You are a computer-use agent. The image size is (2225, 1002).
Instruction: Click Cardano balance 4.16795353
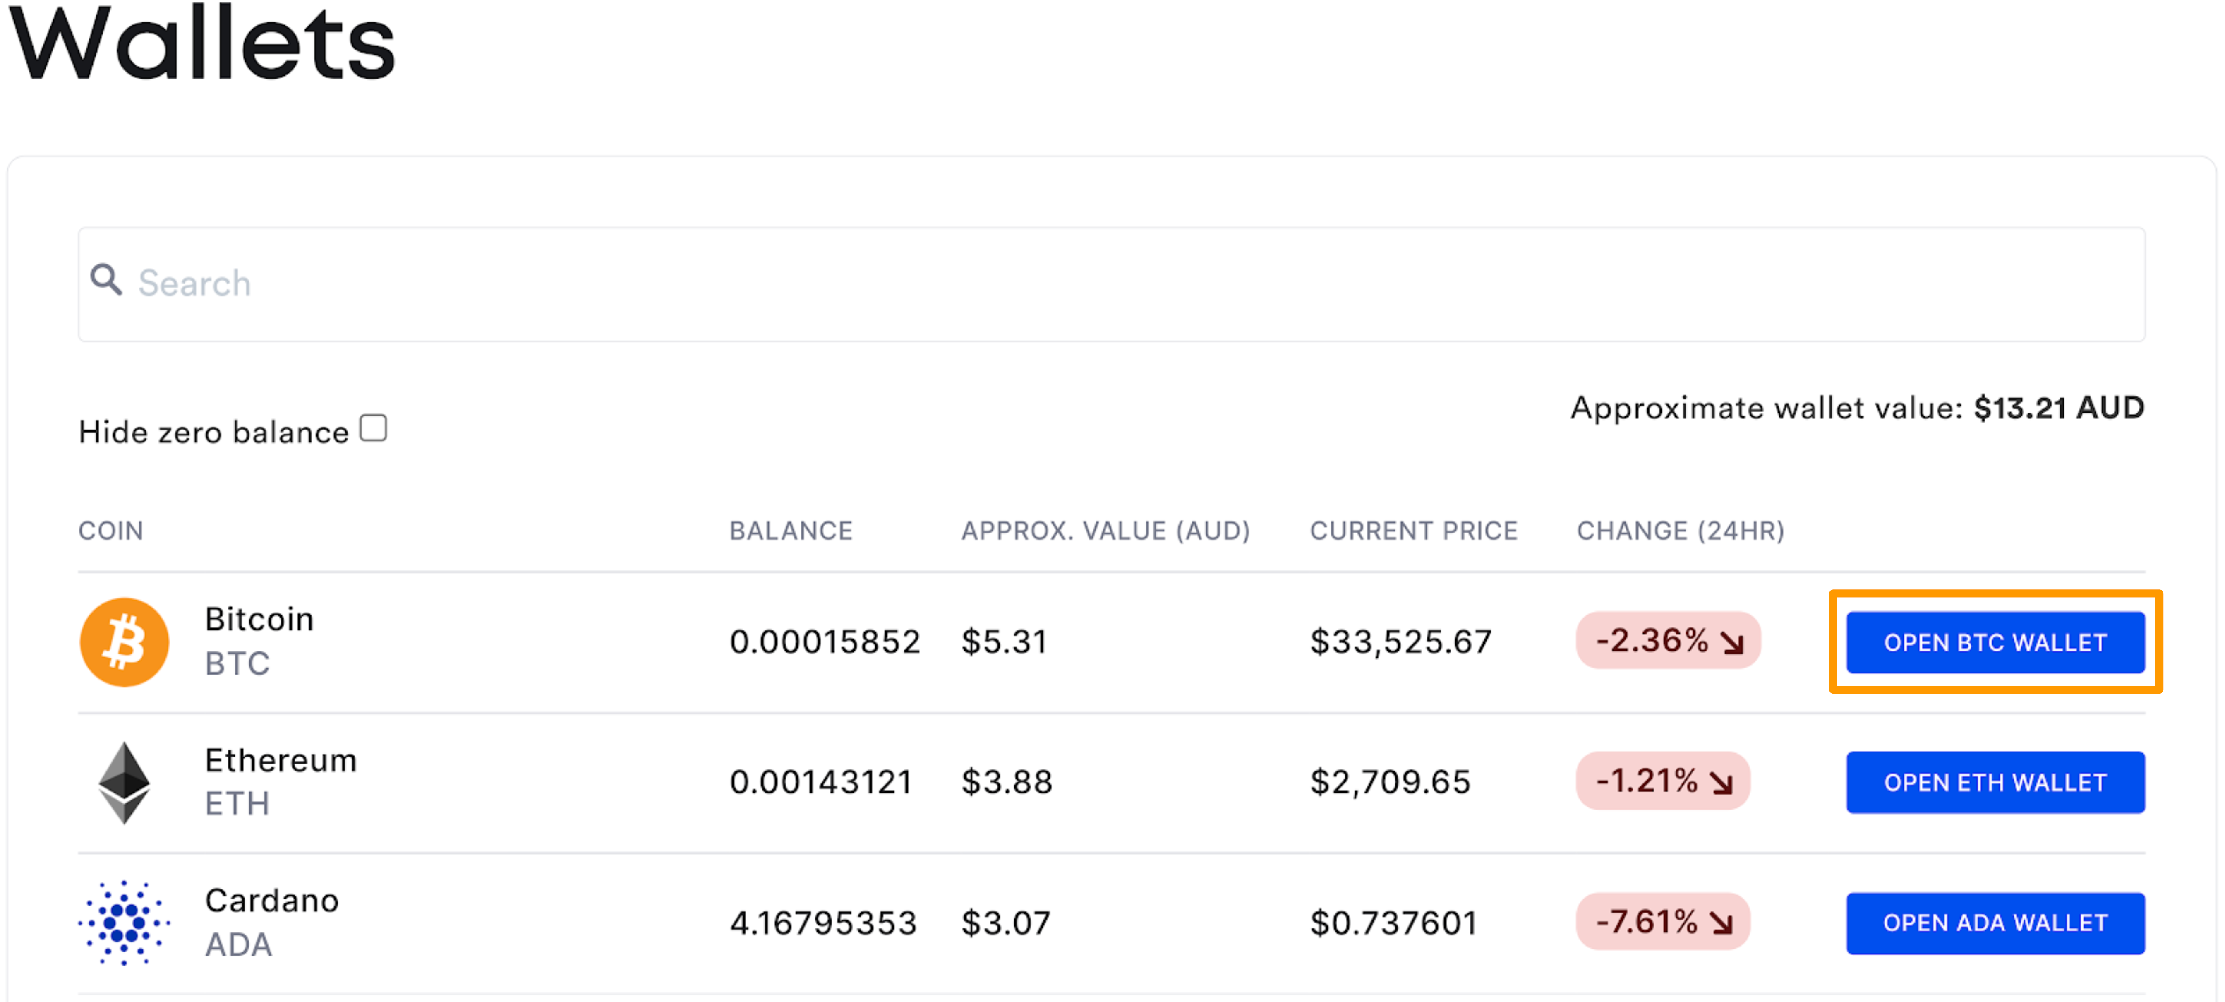[822, 923]
